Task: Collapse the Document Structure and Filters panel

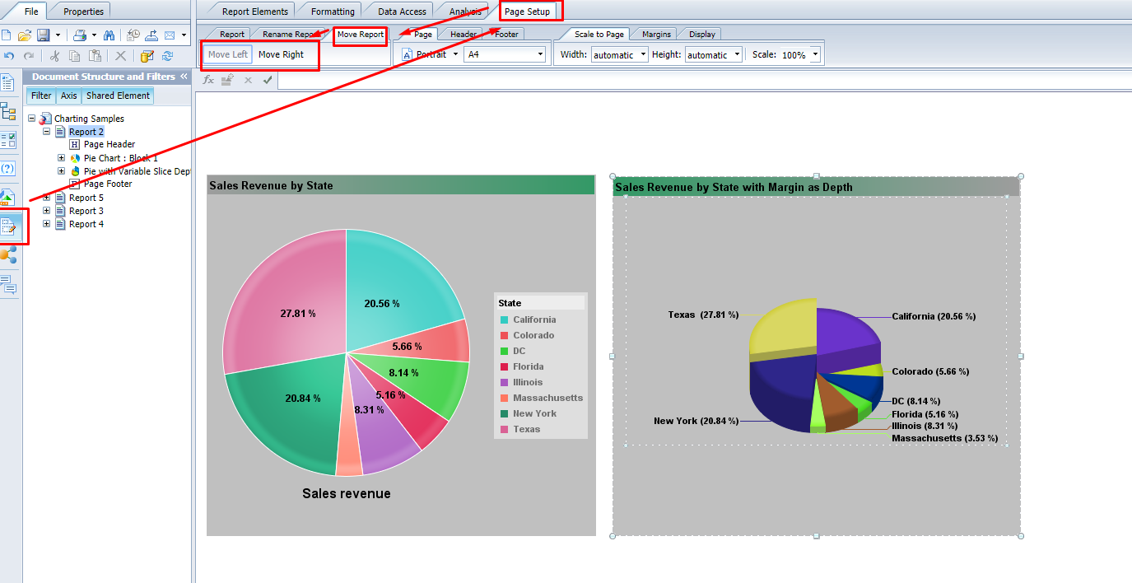Action: pyautogui.click(x=184, y=77)
